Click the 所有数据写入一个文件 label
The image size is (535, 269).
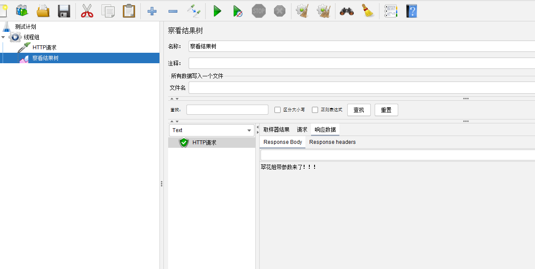click(x=197, y=76)
